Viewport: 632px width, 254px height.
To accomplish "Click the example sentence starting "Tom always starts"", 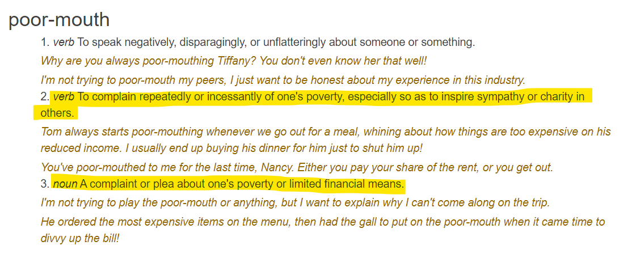I will click(326, 132).
